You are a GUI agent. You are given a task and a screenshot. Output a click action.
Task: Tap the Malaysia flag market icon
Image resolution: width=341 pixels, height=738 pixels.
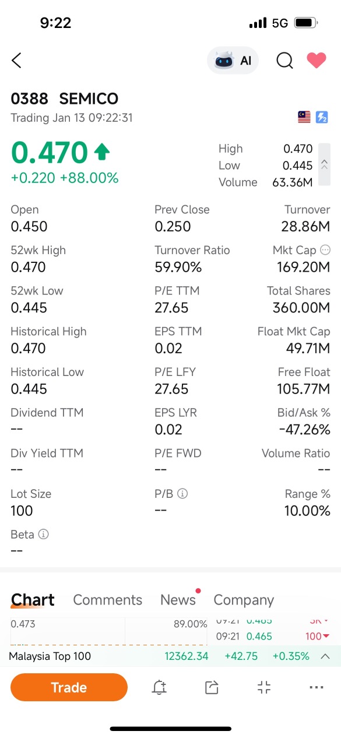coord(304,117)
